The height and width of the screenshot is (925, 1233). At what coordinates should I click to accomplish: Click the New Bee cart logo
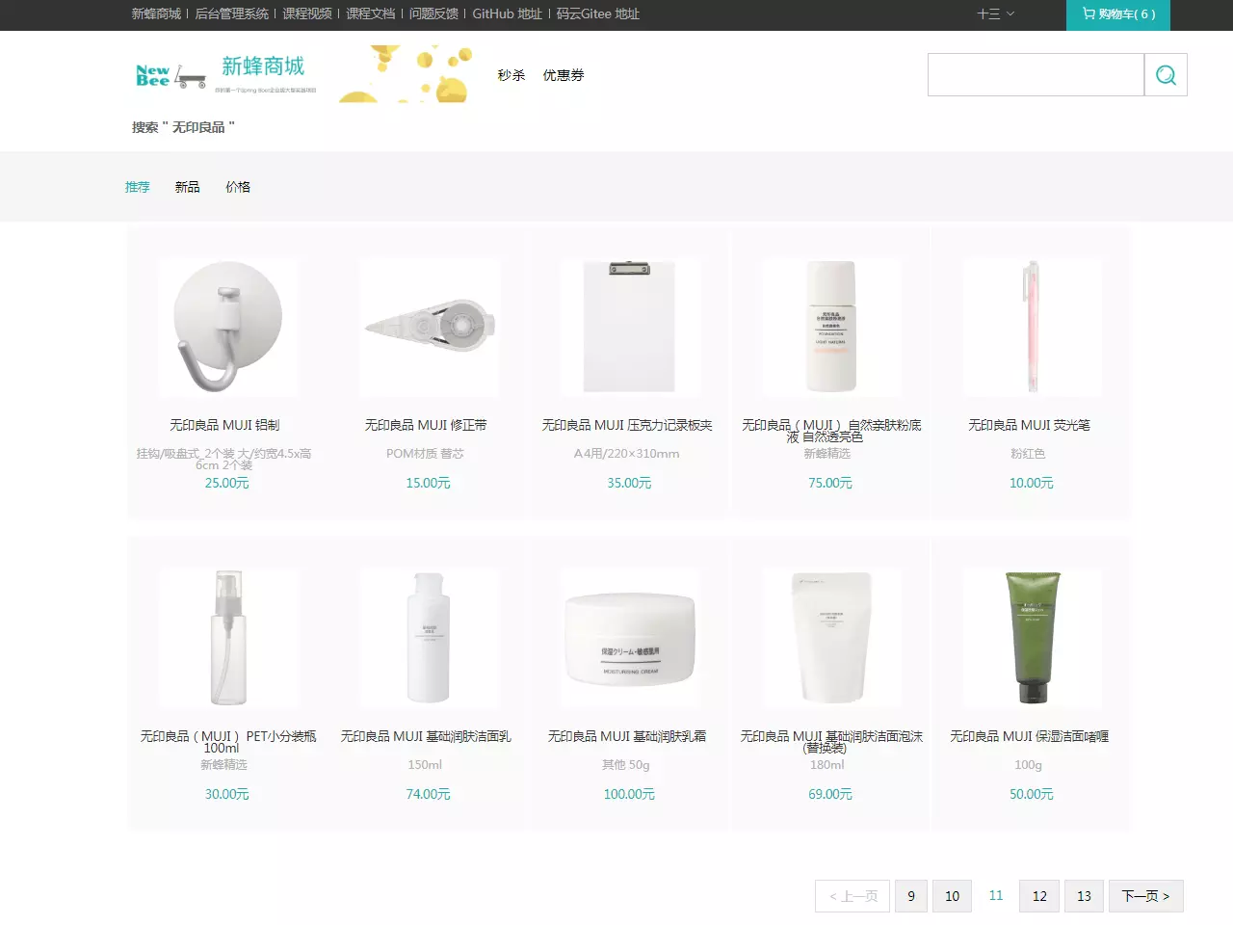(x=170, y=74)
